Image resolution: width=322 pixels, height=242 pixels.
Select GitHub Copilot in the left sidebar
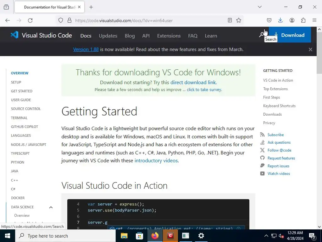click(x=25, y=127)
